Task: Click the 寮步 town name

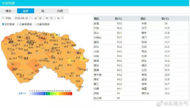Action: [144, 33]
